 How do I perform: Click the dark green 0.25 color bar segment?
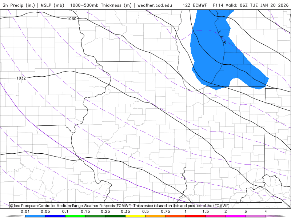click(115, 216)
